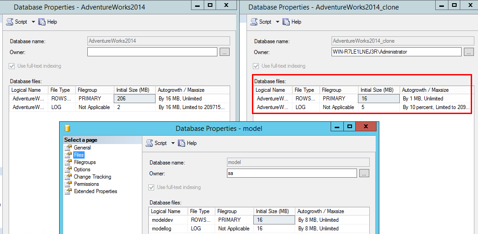Click Owner field containing Administrator in clone window
Screen dimensions: 478x234
click(396, 52)
